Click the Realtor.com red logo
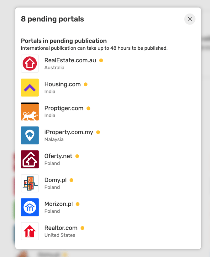Image resolution: width=210 pixels, height=257 pixels. pyautogui.click(x=30, y=231)
